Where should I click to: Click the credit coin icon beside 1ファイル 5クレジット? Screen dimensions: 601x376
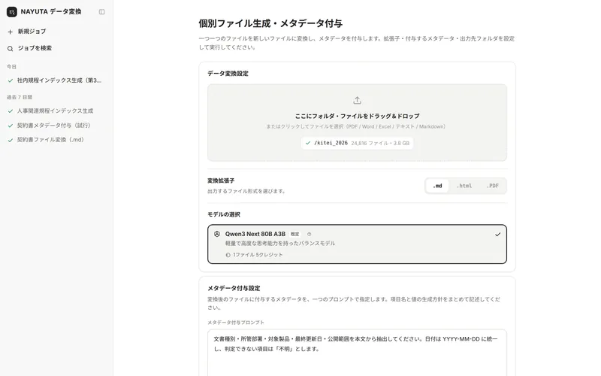click(x=228, y=255)
